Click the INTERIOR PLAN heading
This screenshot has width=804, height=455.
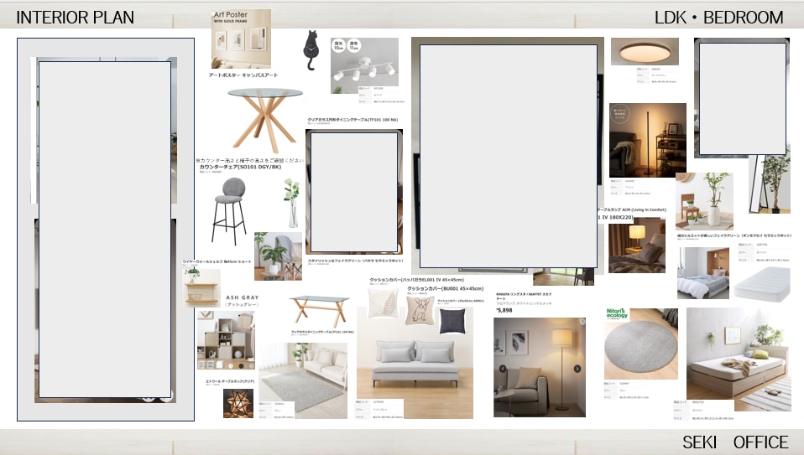pyautogui.click(x=75, y=18)
